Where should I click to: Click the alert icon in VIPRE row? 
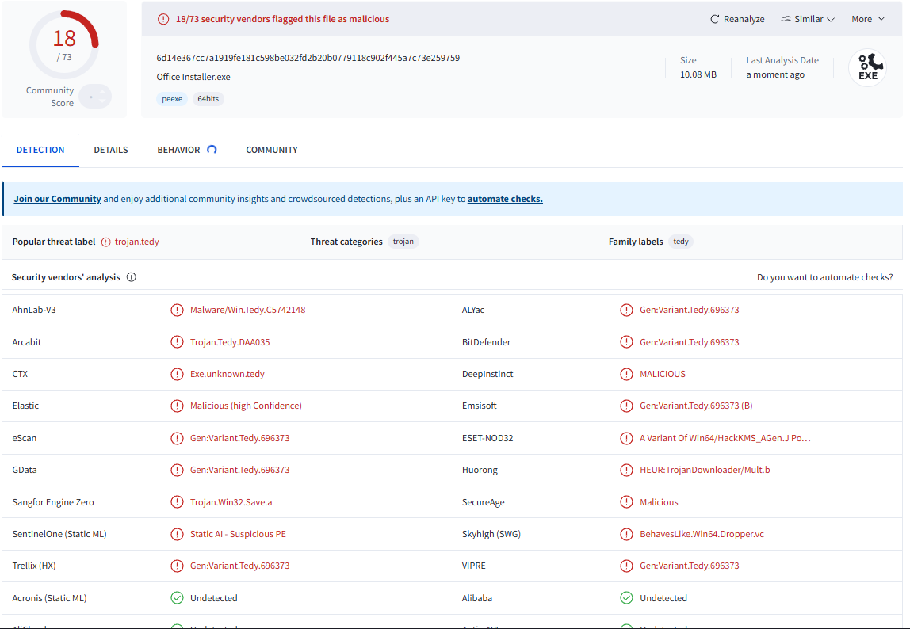tap(626, 566)
